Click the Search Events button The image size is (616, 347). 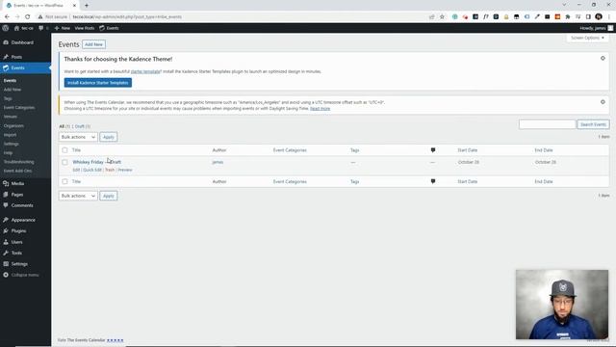click(x=593, y=124)
